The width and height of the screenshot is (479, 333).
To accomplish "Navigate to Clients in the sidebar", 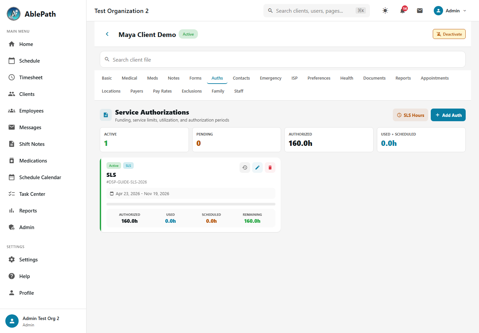I will coord(43,94).
